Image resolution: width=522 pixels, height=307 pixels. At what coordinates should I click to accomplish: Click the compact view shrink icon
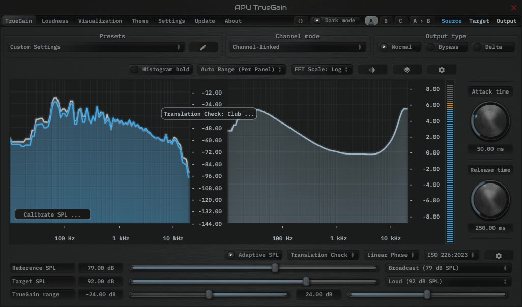[300, 21]
